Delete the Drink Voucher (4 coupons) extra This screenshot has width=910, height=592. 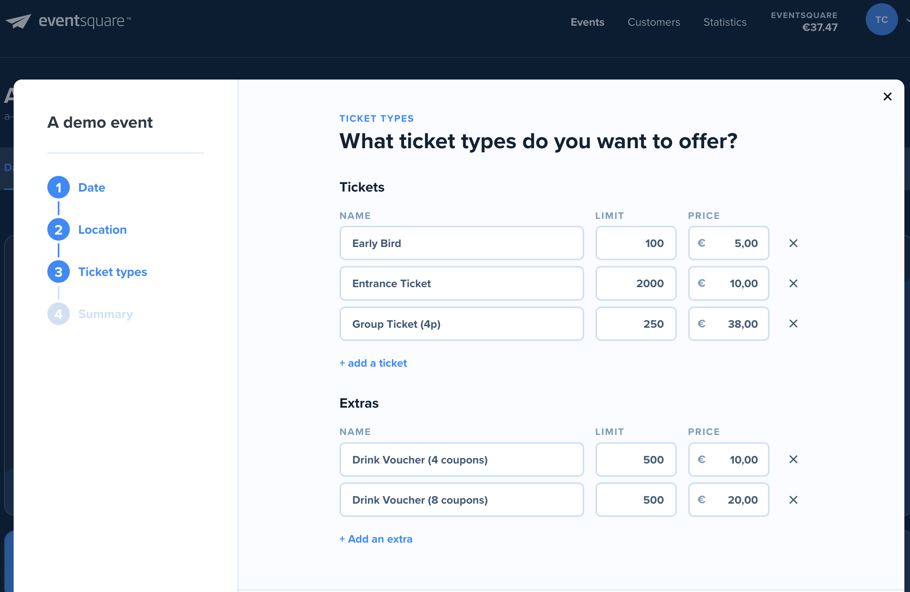(x=793, y=459)
